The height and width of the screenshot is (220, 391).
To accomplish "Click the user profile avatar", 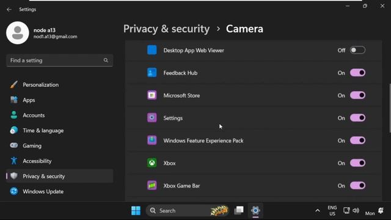I will (18, 33).
